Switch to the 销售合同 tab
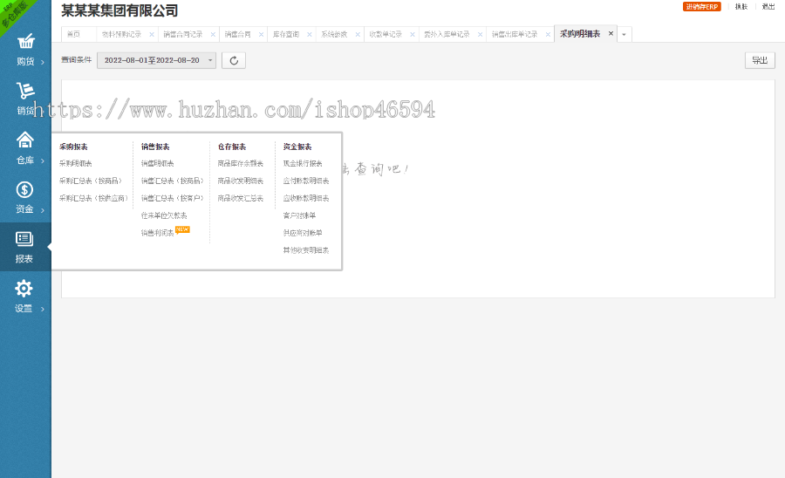Screen dimensions: 785x478 click(x=237, y=35)
